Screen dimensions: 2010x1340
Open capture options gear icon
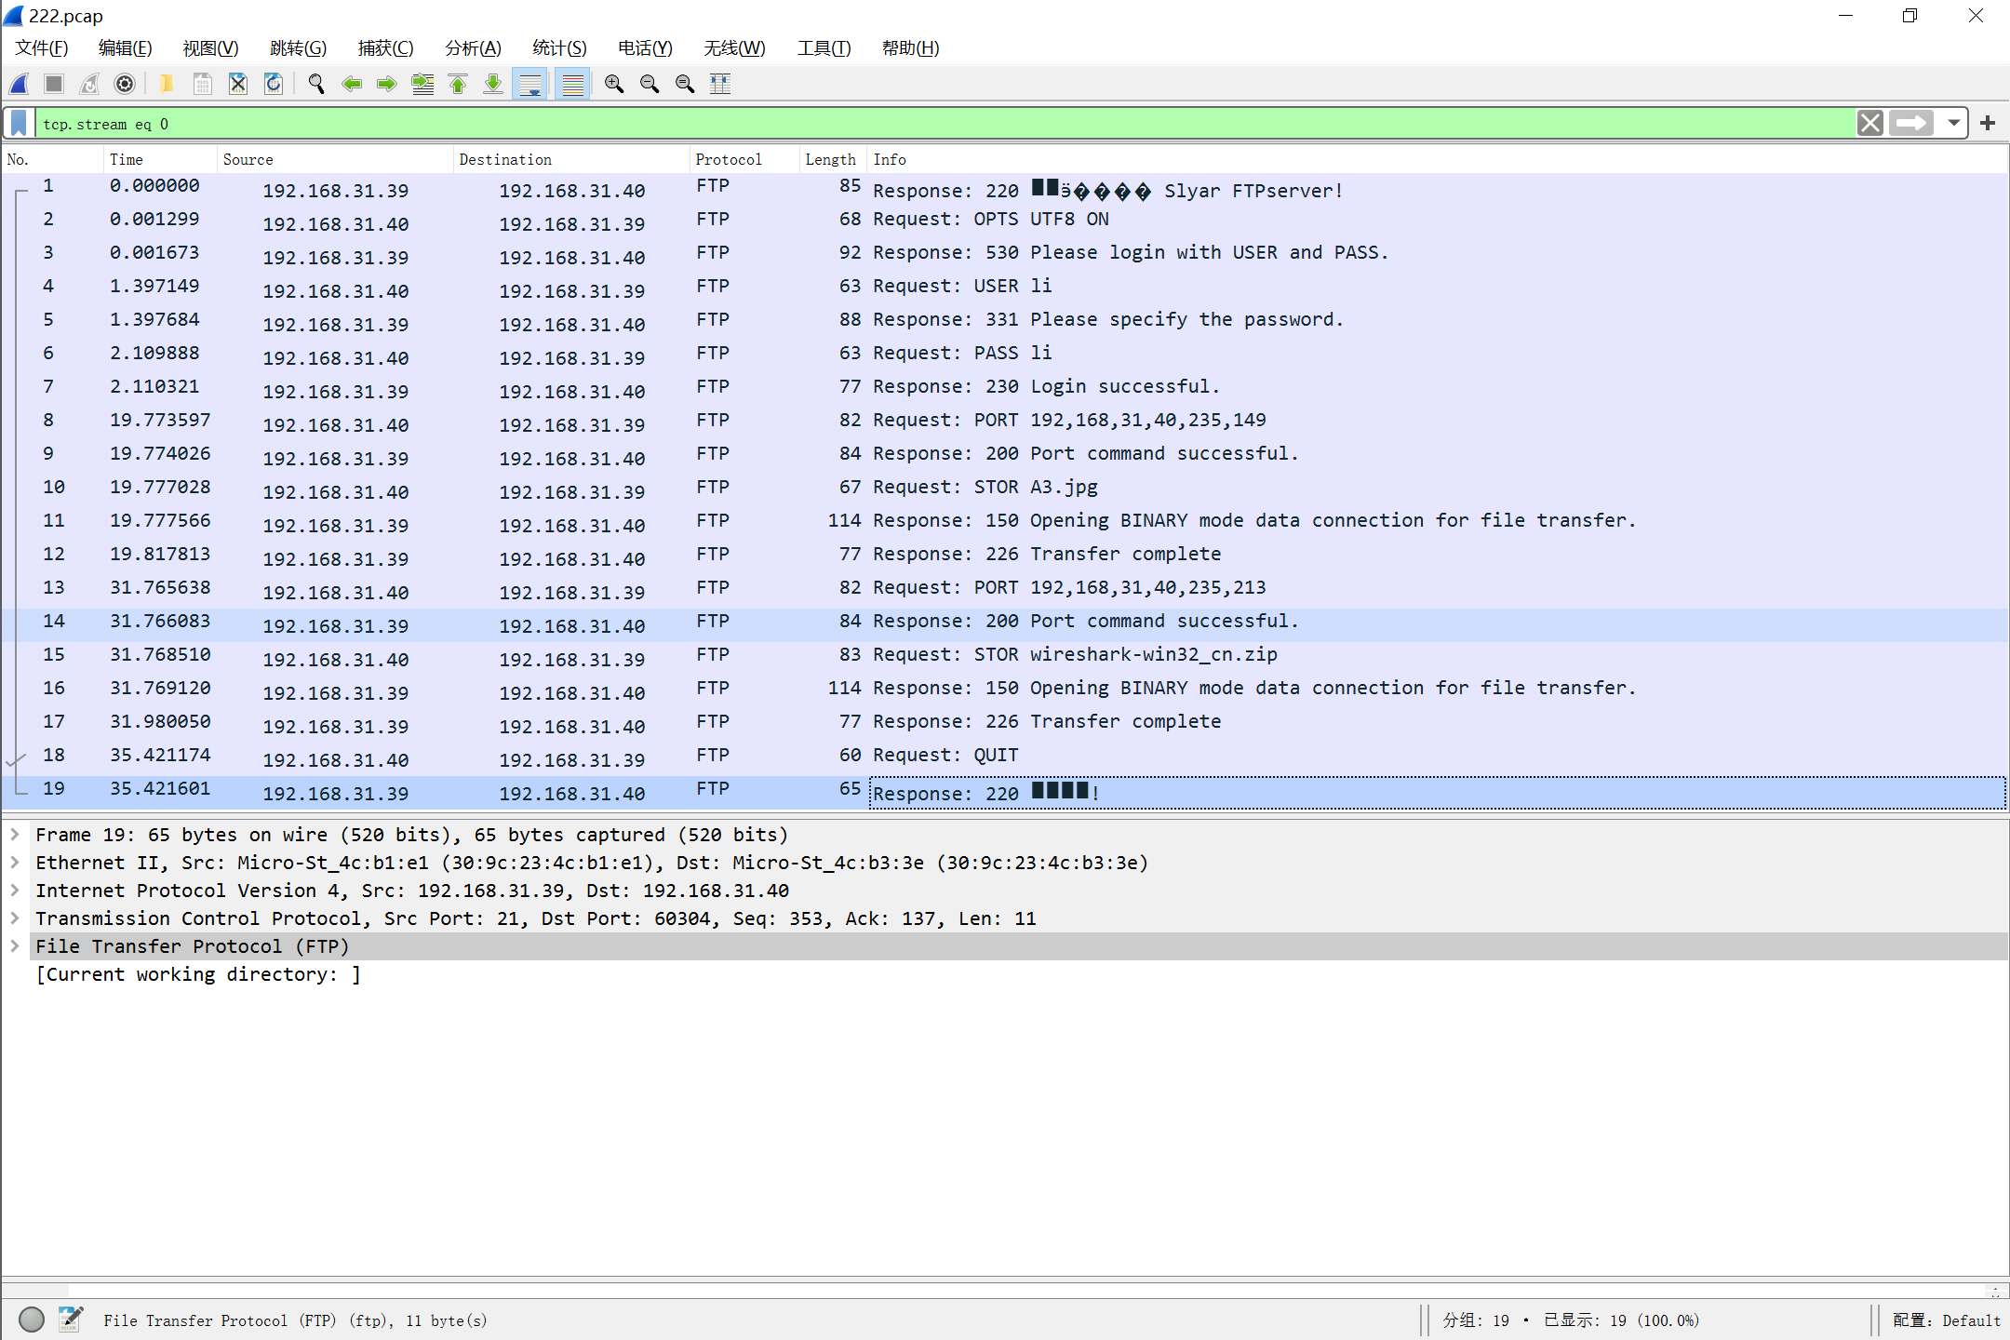click(x=125, y=84)
